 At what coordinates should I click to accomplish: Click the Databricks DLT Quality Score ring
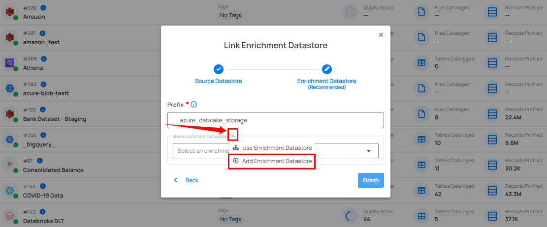(350, 216)
